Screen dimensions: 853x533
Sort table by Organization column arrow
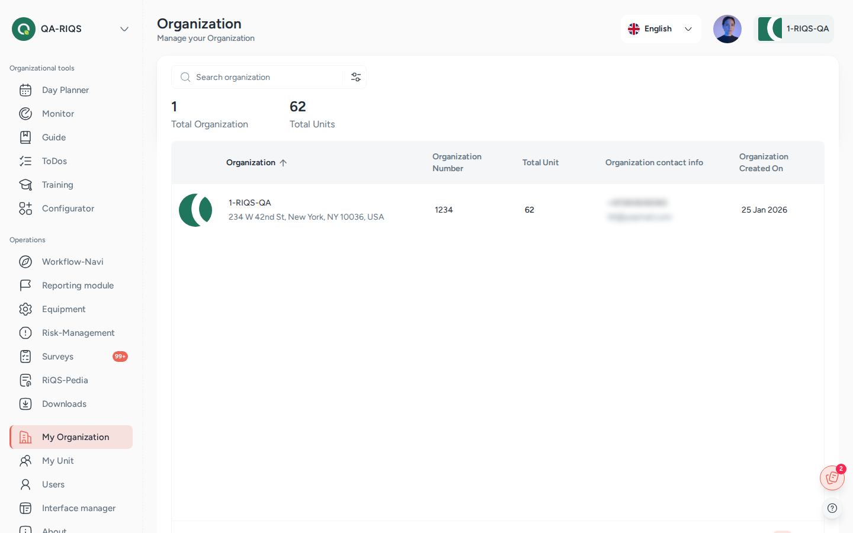pyautogui.click(x=283, y=163)
